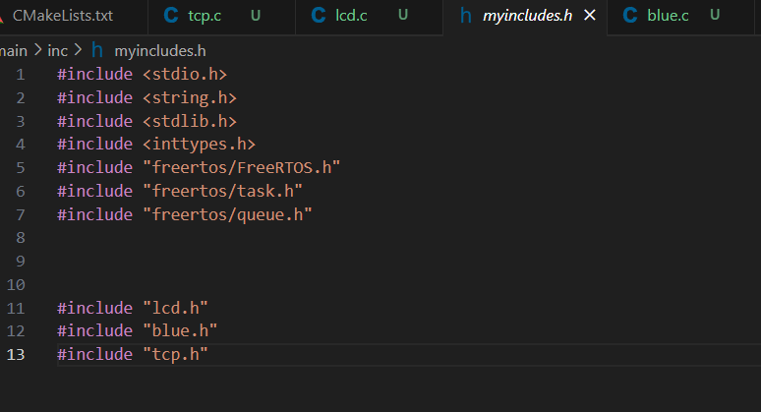Screen dimensions: 761x412
Task: Click untracked U badge on tcp.c tab
Action: [256, 16]
